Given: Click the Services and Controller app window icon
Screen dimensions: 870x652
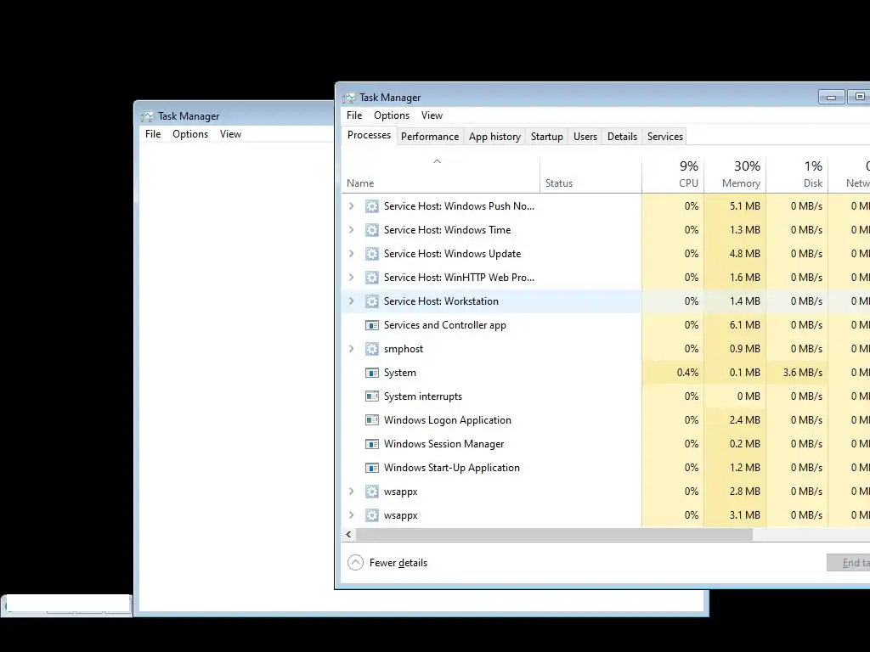Looking at the screenshot, I should point(372,325).
